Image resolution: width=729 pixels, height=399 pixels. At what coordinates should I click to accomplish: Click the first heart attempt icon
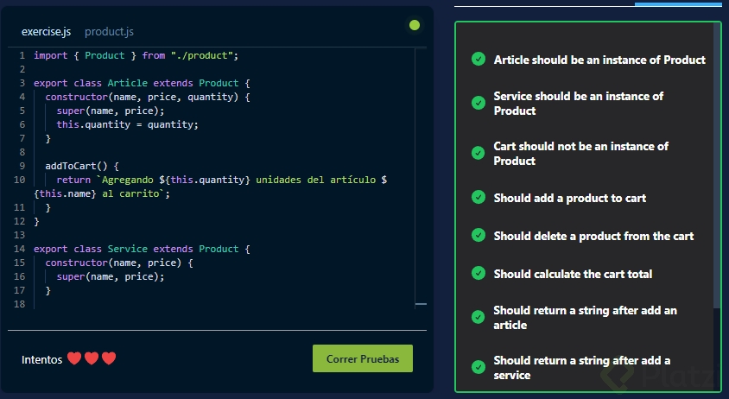(x=74, y=358)
